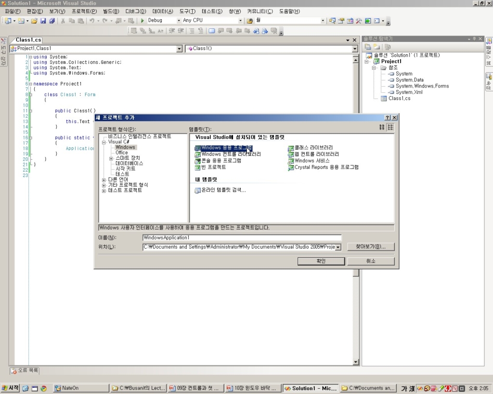
Task: Click the dialog help question mark button
Action: pos(388,117)
